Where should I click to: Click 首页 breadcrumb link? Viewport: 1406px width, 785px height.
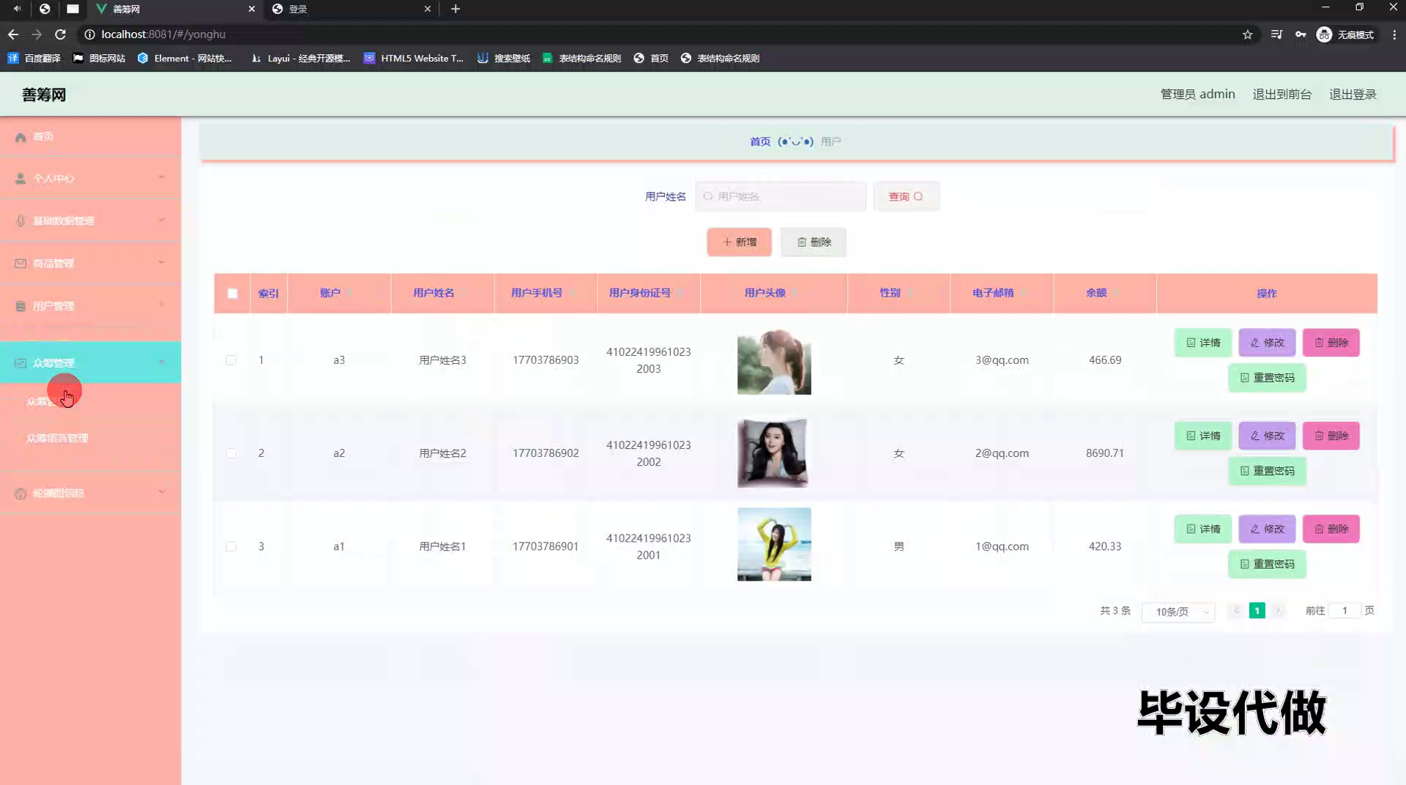point(760,141)
